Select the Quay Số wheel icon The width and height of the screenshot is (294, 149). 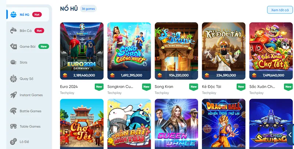13,79
